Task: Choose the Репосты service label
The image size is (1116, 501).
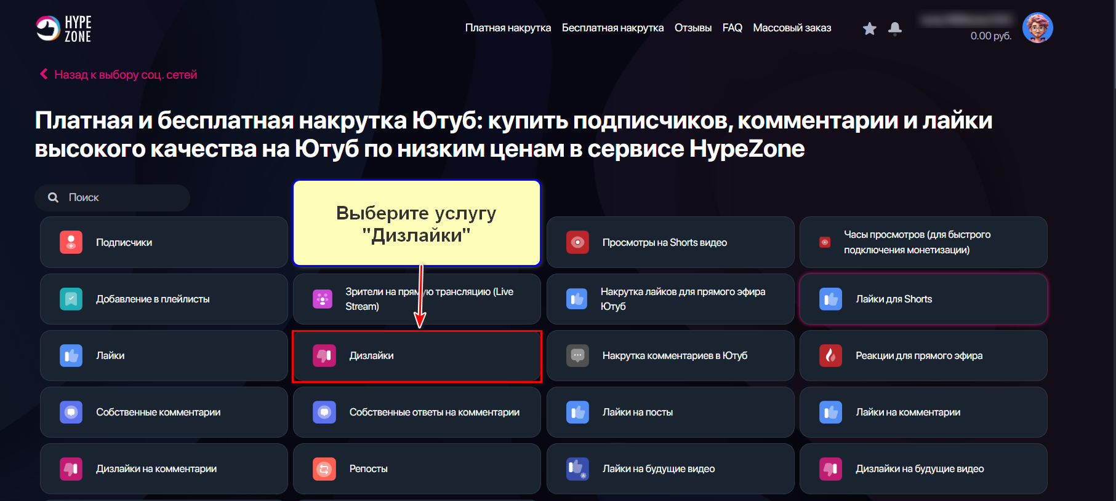Action: tap(368, 468)
